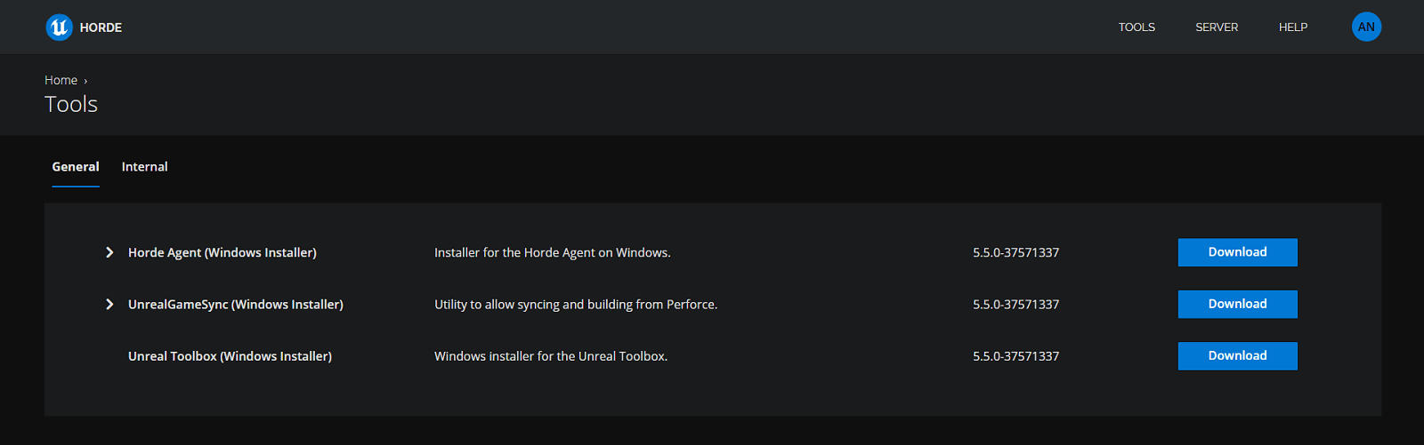Open the TOOLS menu
1424x445 pixels.
[x=1137, y=28]
